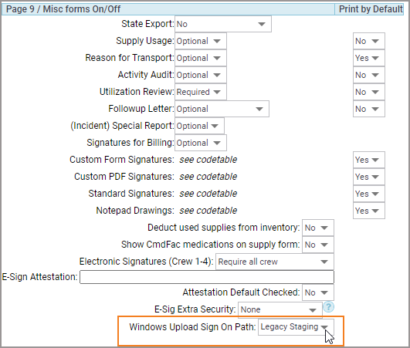Click the E-Sign Attestation text field
410x348 pixels.
point(207,277)
